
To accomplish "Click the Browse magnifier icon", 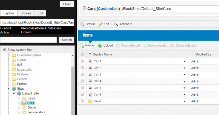I will (82, 24).
